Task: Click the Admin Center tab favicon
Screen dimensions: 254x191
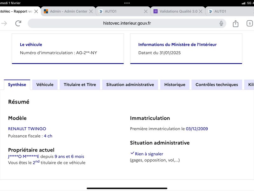Action: pyautogui.click(x=46, y=11)
